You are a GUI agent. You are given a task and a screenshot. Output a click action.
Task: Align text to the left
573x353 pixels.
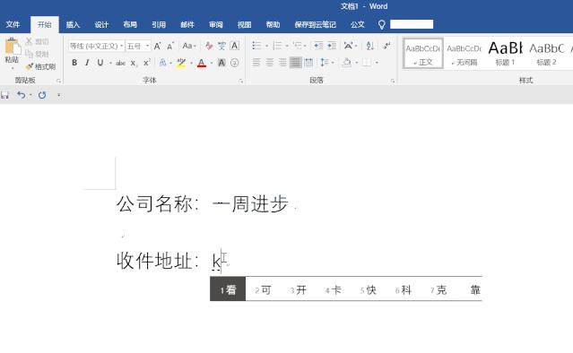pos(256,63)
